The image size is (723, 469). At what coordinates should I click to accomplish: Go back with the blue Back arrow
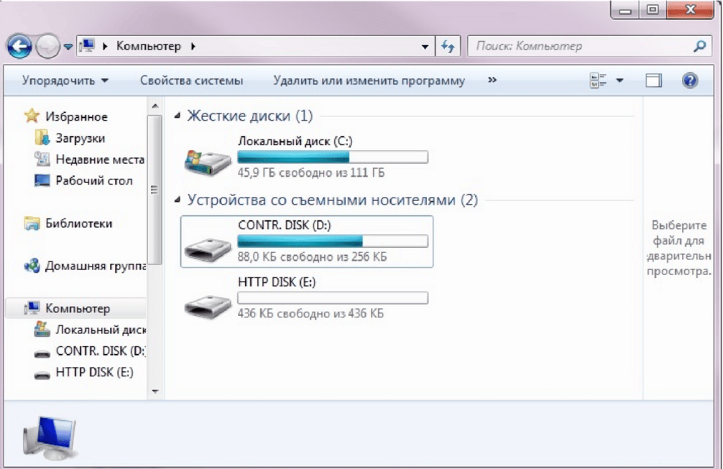click(19, 46)
